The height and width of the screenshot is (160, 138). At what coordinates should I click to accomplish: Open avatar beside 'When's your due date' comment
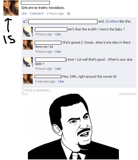(28, 62)
